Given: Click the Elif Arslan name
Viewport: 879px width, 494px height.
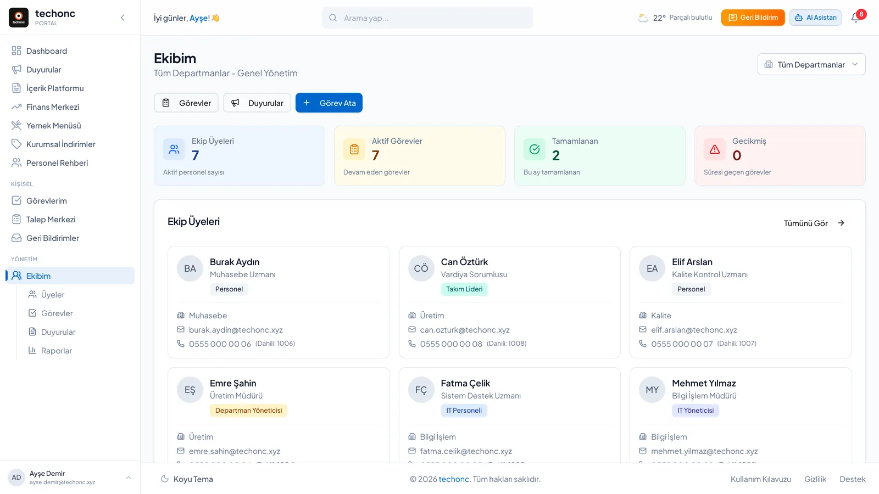Looking at the screenshot, I should coord(692,262).
